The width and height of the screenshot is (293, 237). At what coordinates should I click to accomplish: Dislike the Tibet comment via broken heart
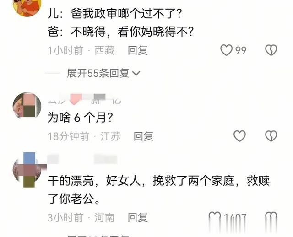[271, 50]
